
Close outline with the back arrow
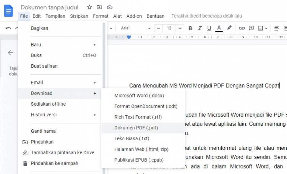[10, 52]
